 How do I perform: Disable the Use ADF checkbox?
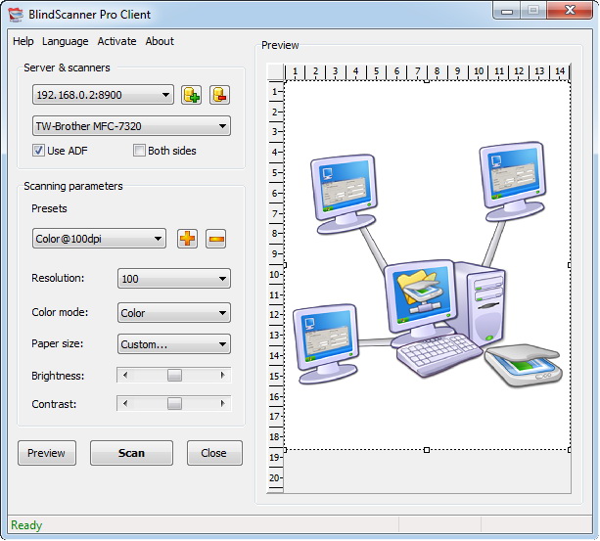[x=39, y=151]
